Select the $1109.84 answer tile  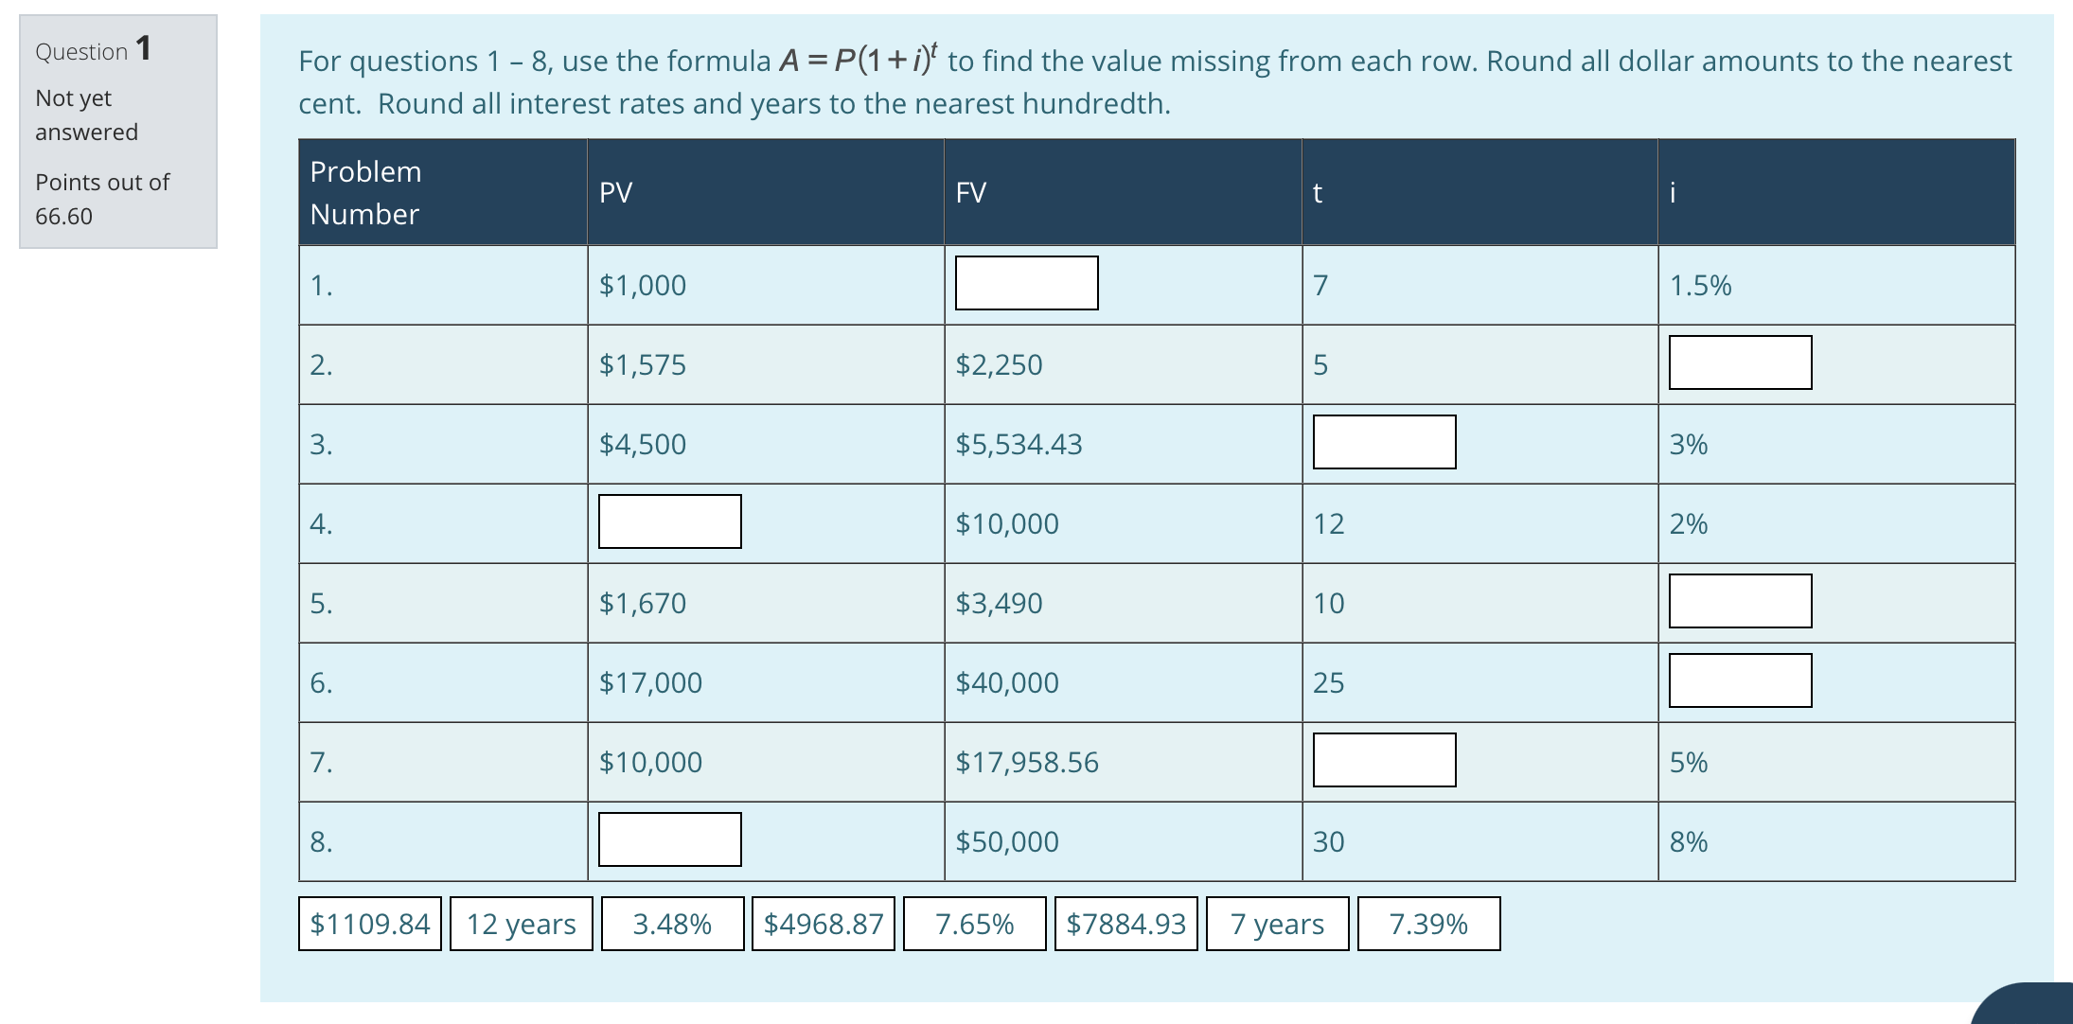coord(369,923)
